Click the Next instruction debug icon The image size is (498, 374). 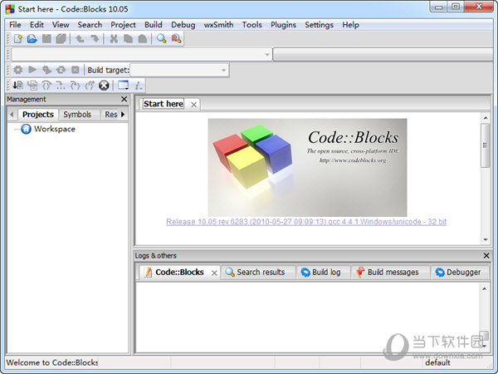61,85
